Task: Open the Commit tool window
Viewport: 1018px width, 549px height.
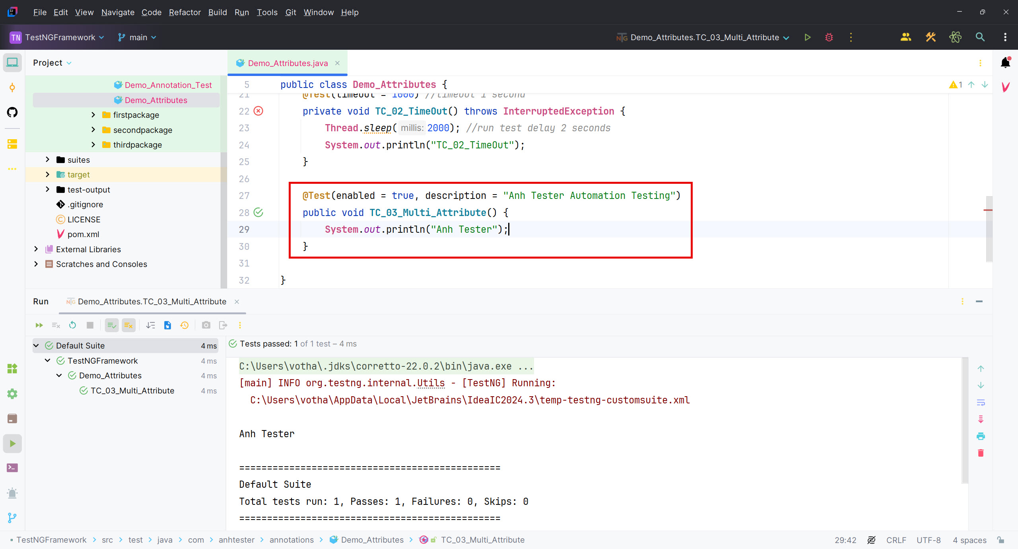Action: pos(12,88)
